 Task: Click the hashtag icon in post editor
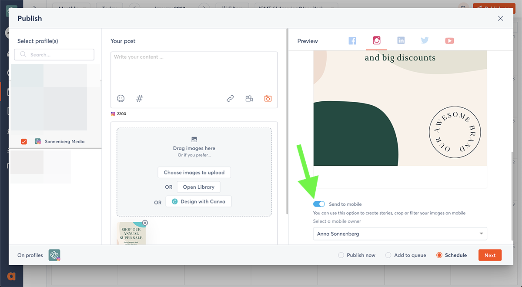point(140,99)
